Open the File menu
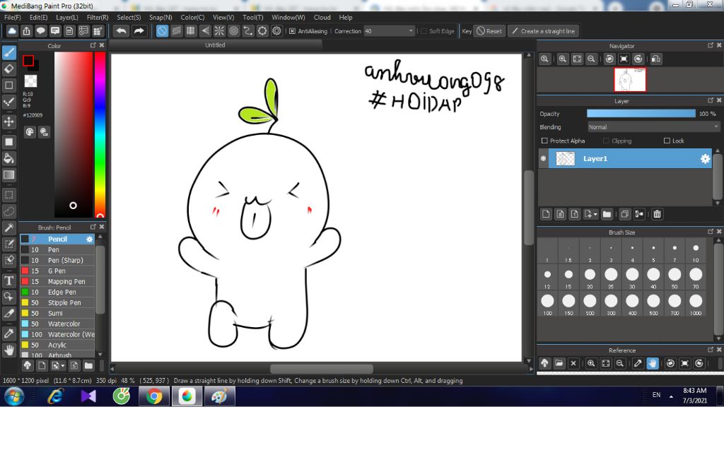The image size is (724, 467). pyautogui.click(x=13, y=18)
